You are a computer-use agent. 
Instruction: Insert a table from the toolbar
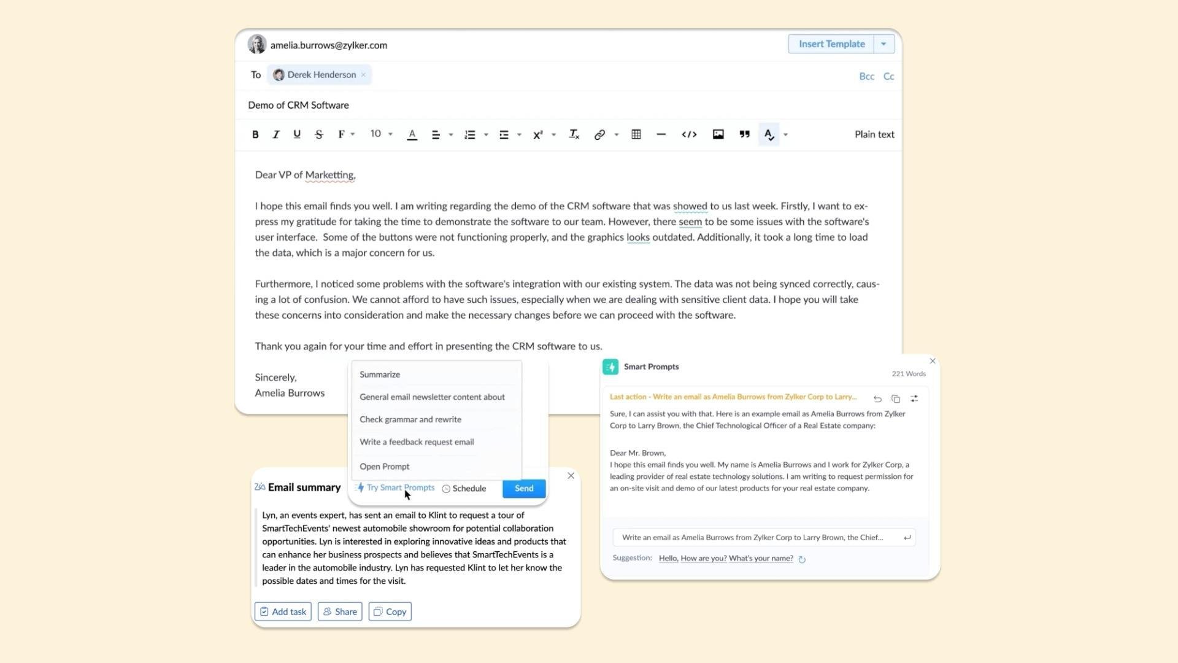[636, 134]
